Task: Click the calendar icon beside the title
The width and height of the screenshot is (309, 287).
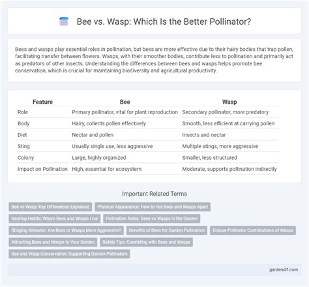Action: pos(64,22)
